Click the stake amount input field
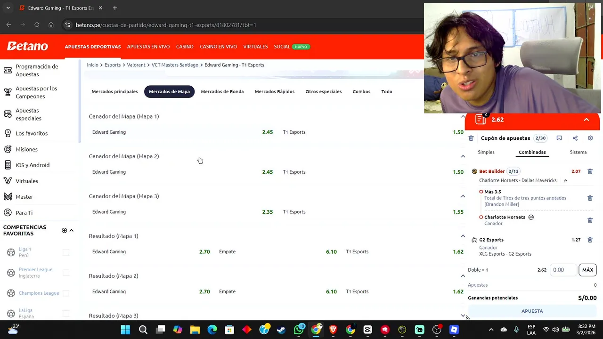Screen dimensions: 603x339 563,270
